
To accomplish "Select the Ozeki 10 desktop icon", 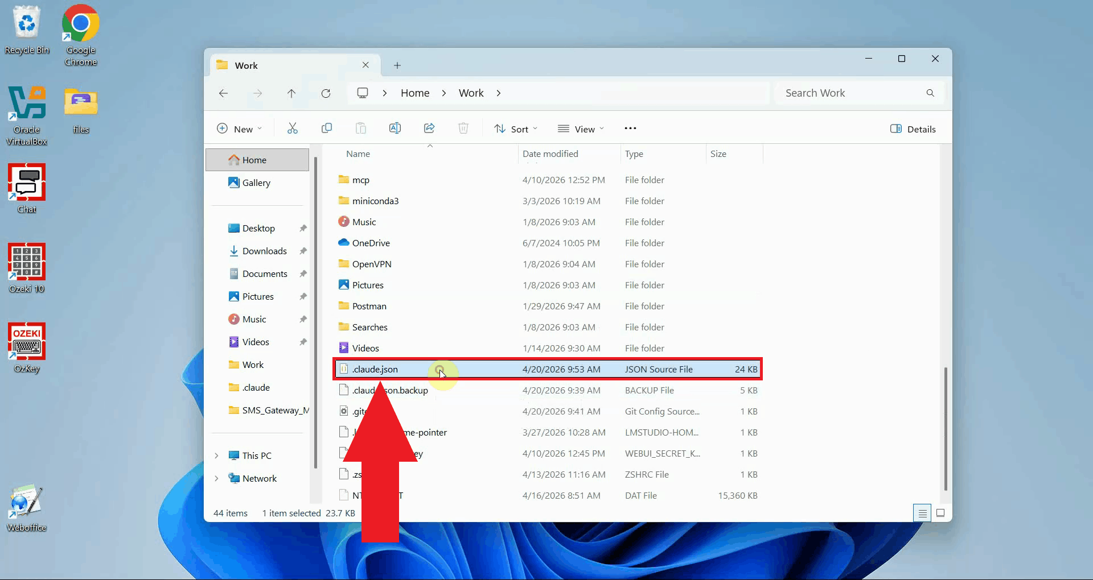I will (x=27, y=268).
